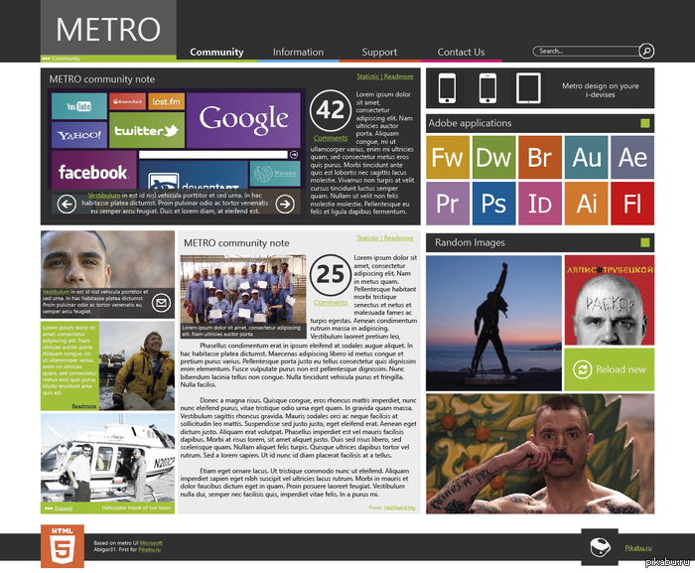
Task: Click the Flash (Fl) tile
Action: point(632,203)
